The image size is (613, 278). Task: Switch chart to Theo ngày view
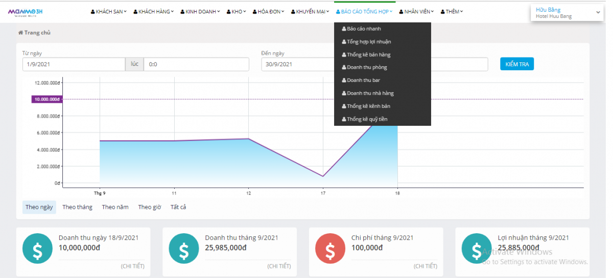39,207
